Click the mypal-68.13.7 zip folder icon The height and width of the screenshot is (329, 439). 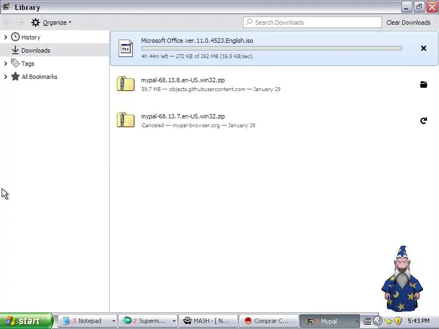pos(126,120)
